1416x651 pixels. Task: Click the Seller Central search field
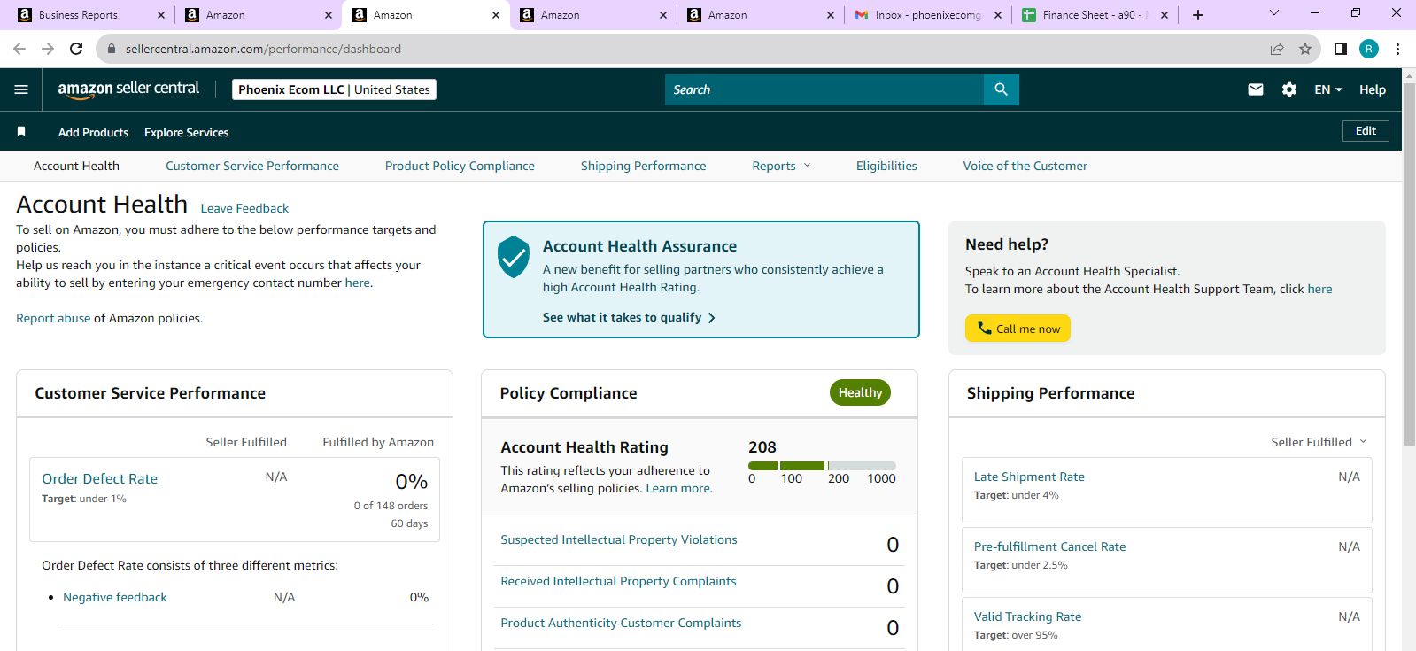[824, 89]
